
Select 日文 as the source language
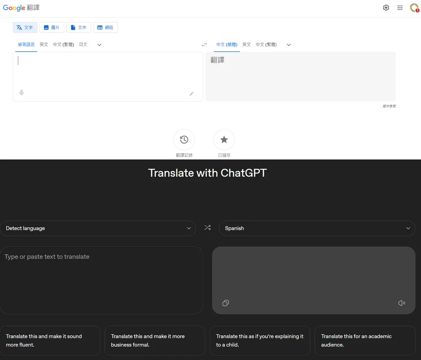(x=83, y=44)
